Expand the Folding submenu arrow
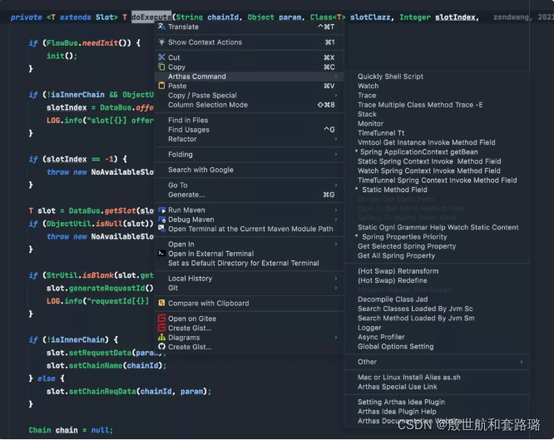Screen dimensions: 554x440 coord(336,155)
